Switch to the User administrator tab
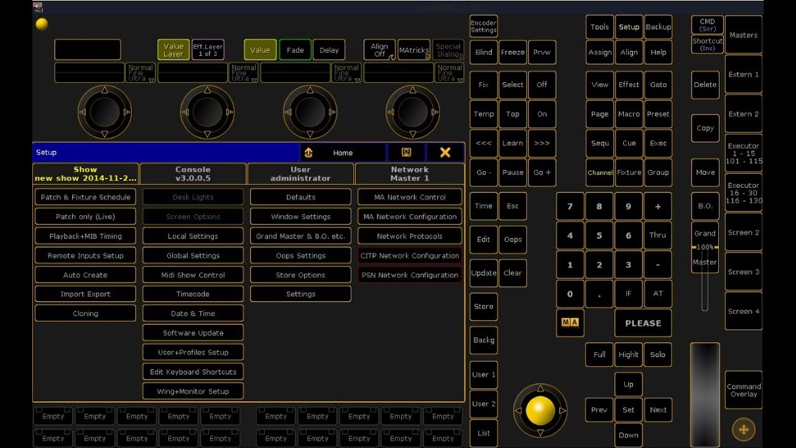 (x=300, y=174)
